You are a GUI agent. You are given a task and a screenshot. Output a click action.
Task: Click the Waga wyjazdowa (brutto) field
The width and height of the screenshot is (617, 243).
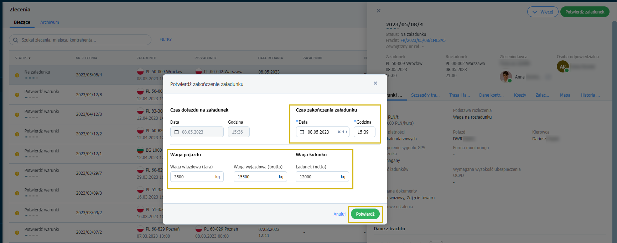[x=260, y=177]
